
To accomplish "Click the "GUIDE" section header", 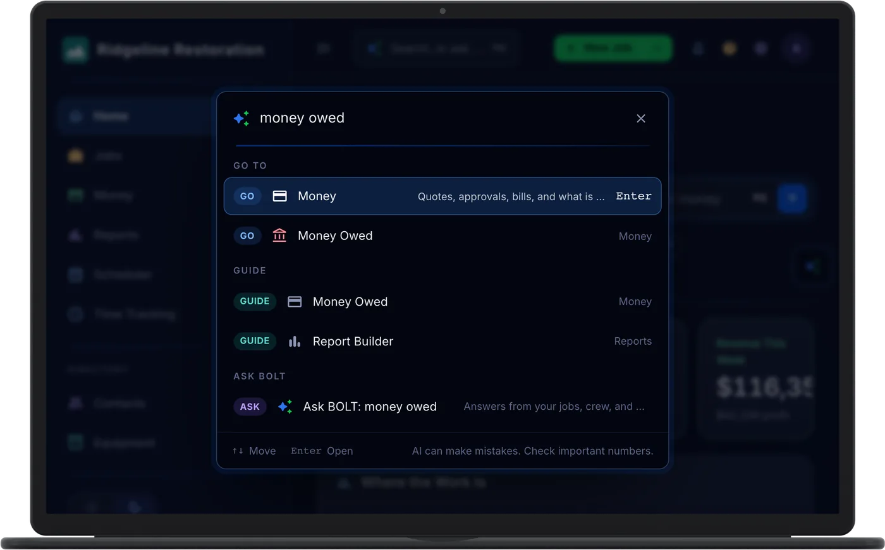I will (x=250, y=270).
